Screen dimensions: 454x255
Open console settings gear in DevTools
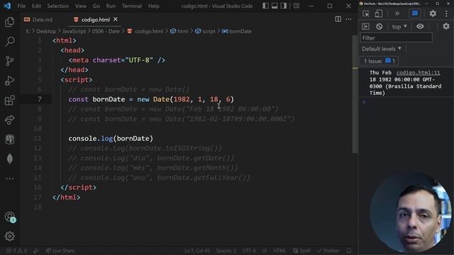(x=446, y=27)
